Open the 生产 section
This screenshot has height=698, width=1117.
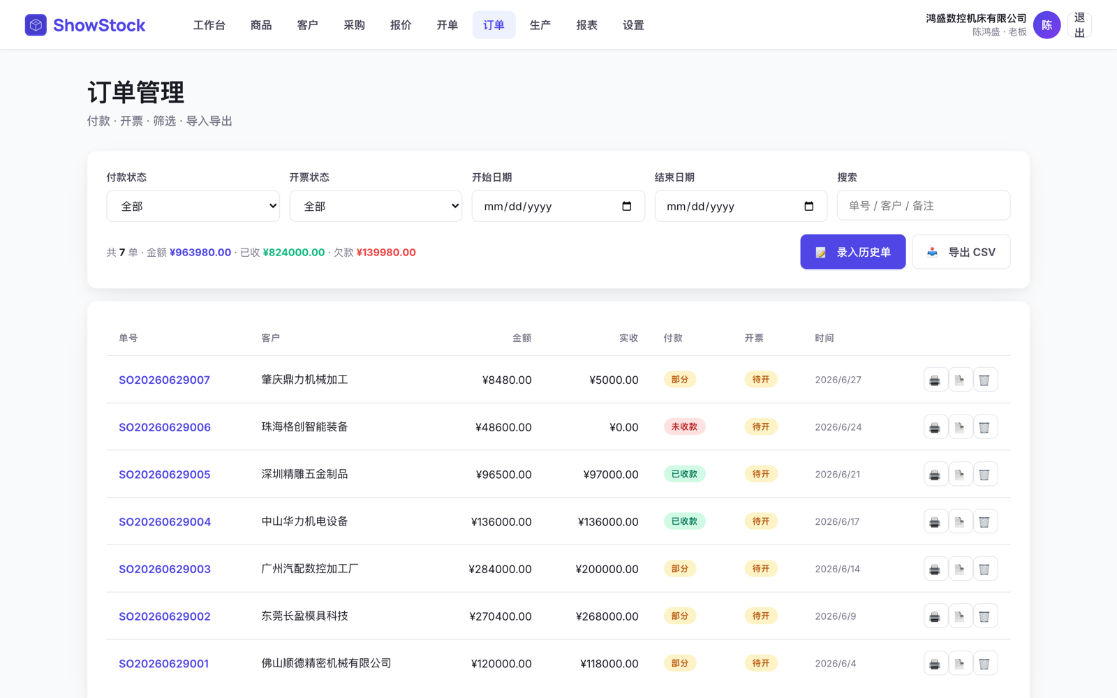click(x=540, y=25)
